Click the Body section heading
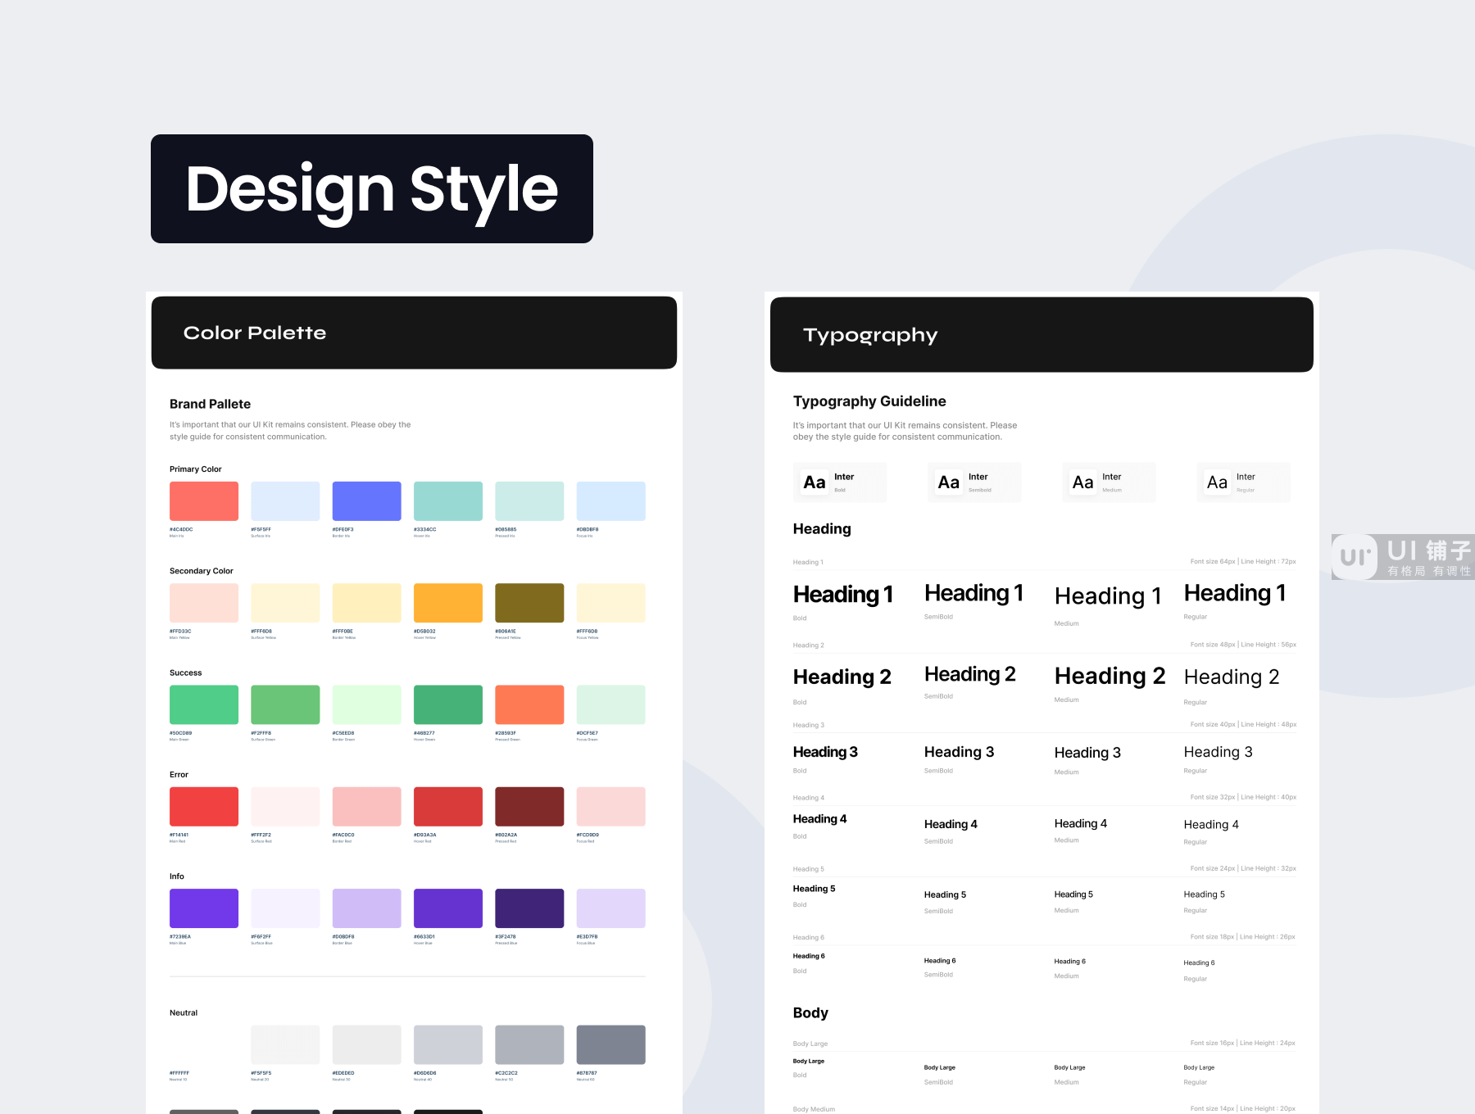 pos(810,1013)
